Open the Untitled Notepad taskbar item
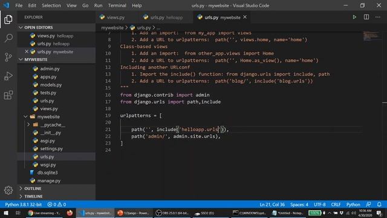387x218 pixels. coord(288,213)
